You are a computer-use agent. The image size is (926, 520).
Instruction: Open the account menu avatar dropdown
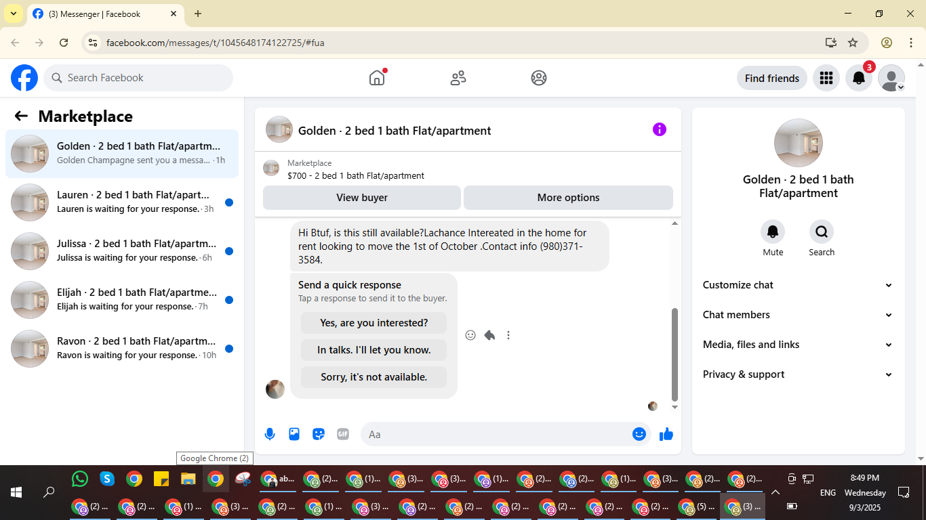click(891, 78)
